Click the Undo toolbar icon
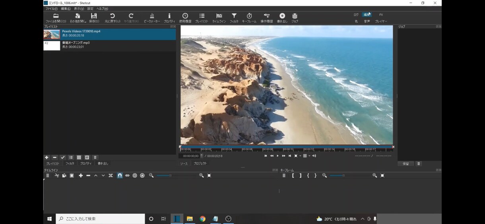The width and height of the screenshot is (485, 224). pos(112,18)
